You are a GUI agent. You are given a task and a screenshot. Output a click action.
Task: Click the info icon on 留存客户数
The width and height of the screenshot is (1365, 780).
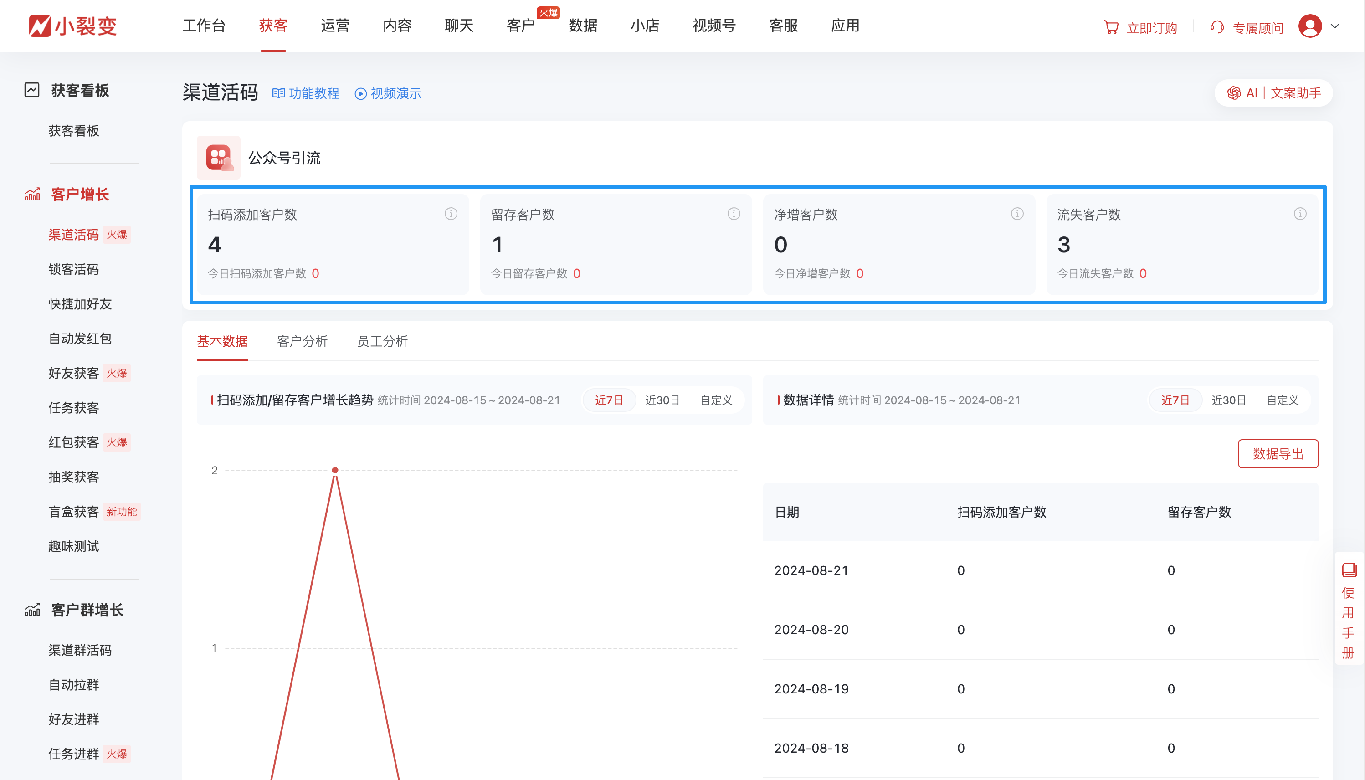pos(734,214)
